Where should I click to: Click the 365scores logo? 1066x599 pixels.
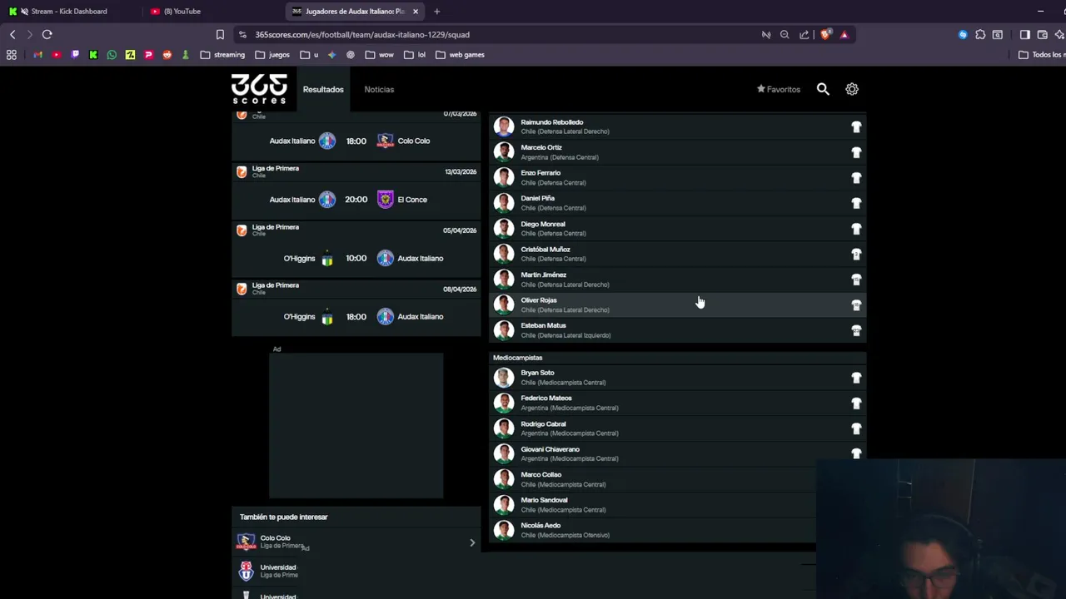click(259, 89)
